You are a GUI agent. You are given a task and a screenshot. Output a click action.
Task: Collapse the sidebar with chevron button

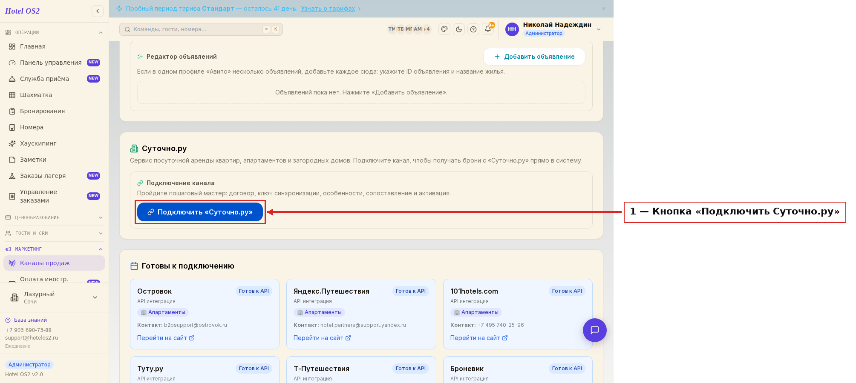coord(98,11)
